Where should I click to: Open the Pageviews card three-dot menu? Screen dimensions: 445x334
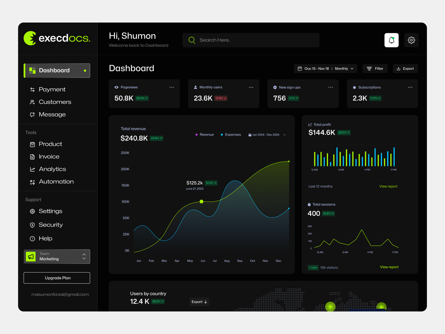[172, 87]
